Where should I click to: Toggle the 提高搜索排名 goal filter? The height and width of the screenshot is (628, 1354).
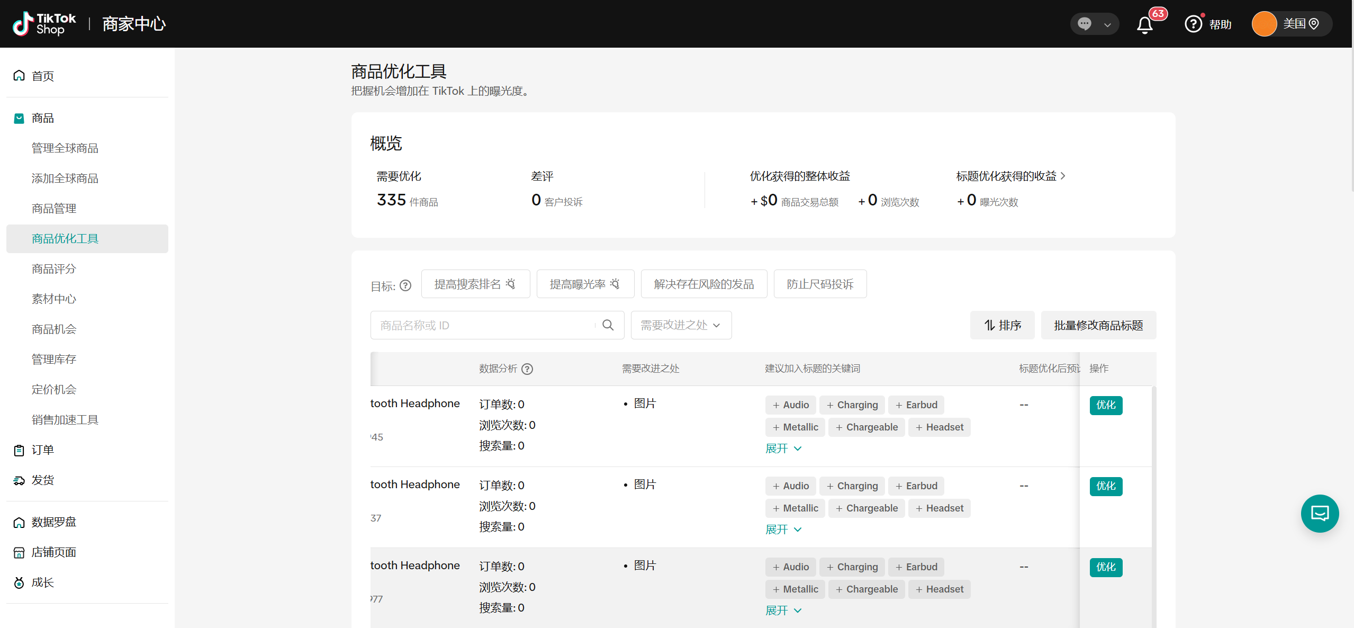[475, 284]
